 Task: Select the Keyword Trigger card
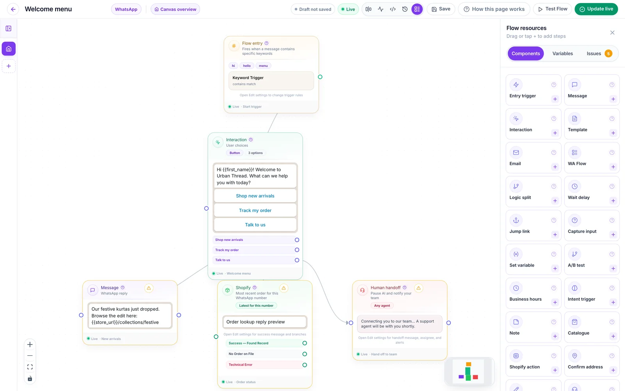tap(271, 81)
